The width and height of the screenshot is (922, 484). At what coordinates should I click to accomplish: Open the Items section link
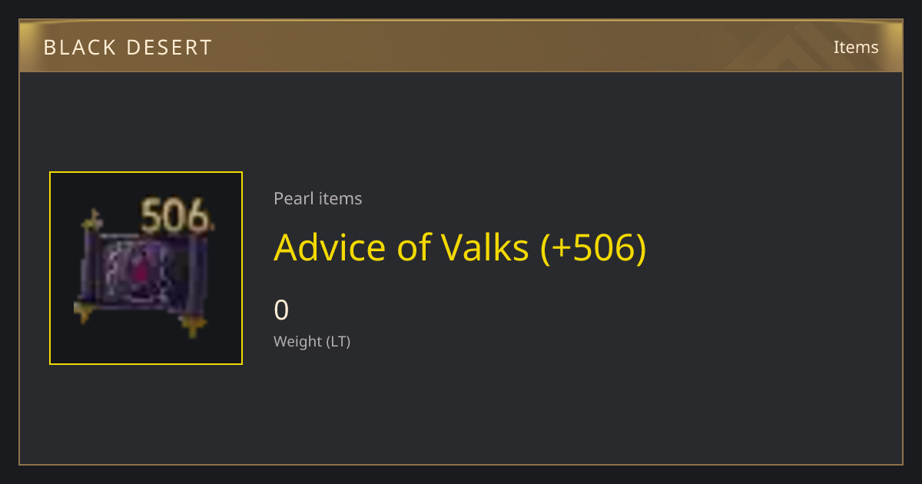856,47
